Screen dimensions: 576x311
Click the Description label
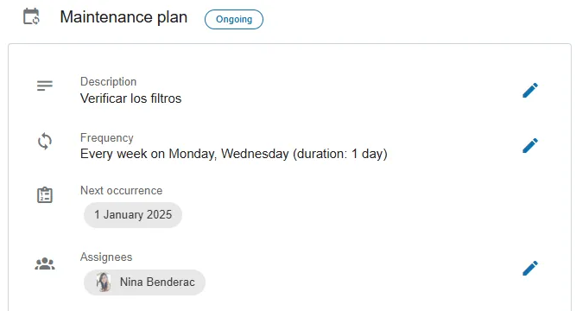[x=108, y=81]
